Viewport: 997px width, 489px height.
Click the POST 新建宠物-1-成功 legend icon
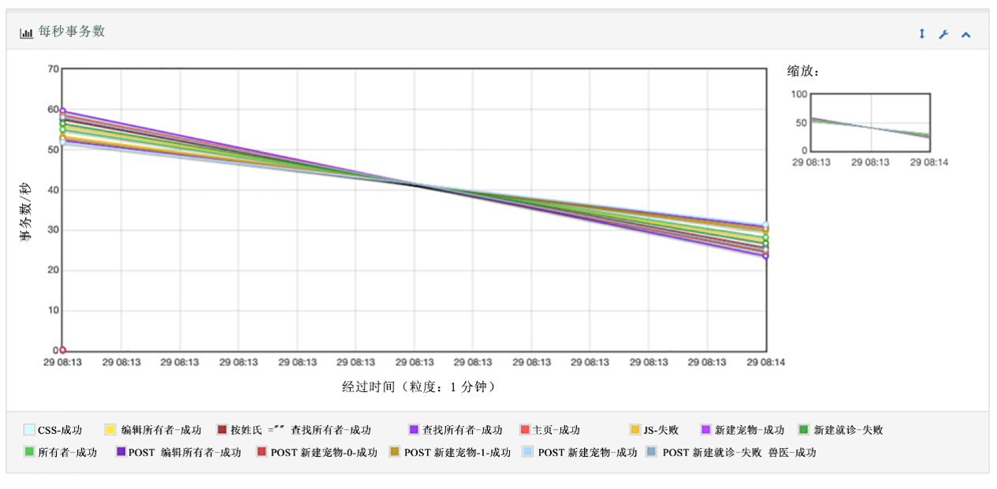395,453
